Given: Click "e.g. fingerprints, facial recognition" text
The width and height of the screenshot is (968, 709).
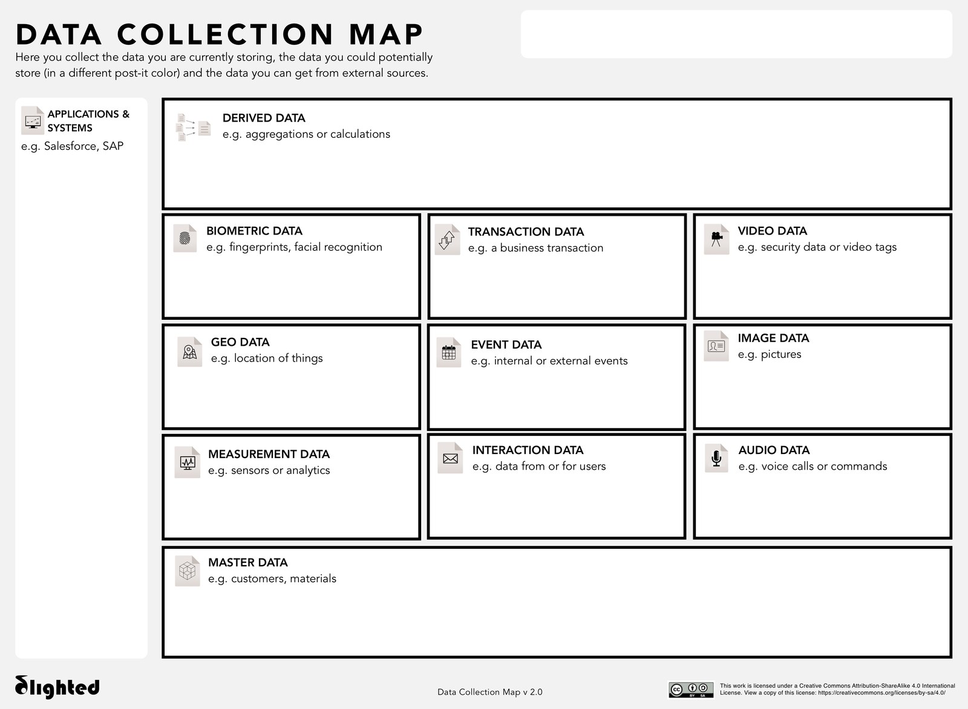Looking at the screenshot, I should point(294,247).
